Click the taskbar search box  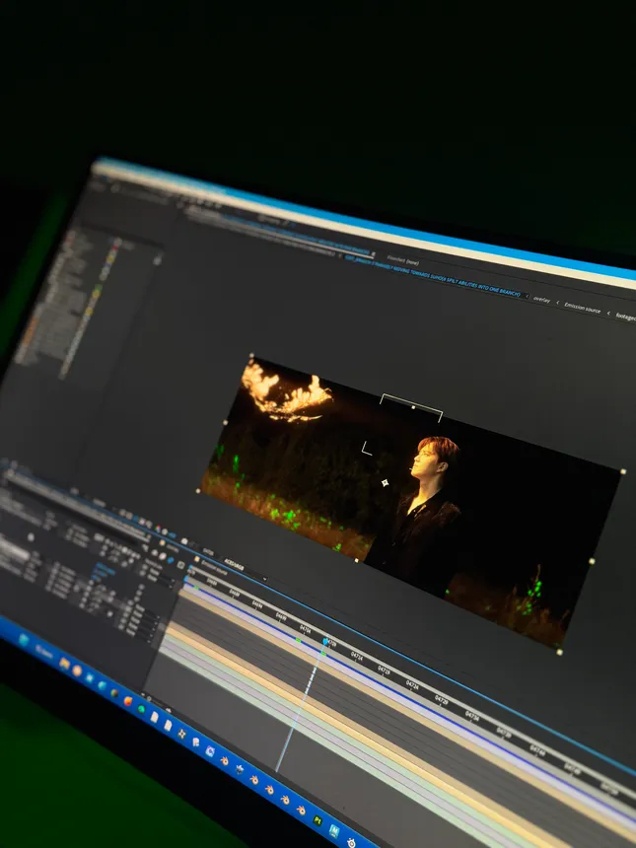(x=44, y=651)
